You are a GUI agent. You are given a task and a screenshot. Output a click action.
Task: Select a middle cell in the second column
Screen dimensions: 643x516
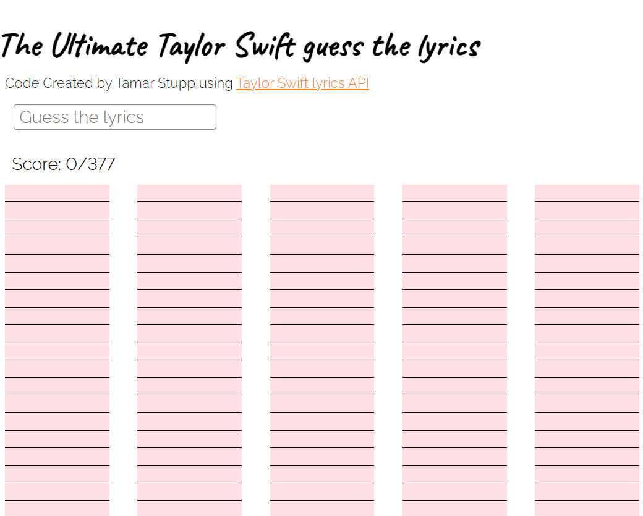tap(189, 349)
